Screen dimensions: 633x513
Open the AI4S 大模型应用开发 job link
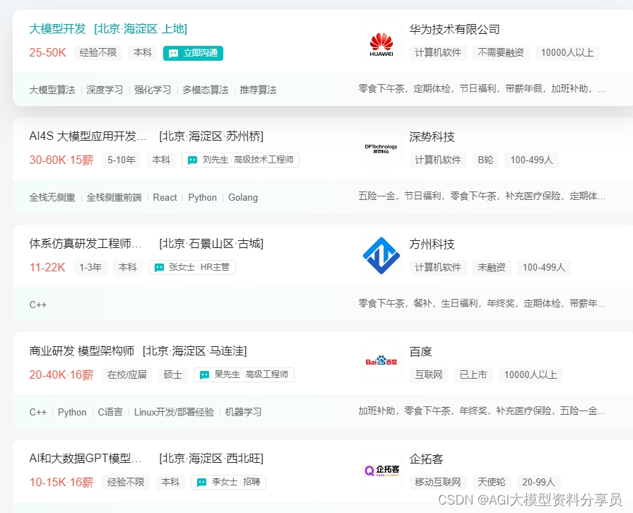88,136
